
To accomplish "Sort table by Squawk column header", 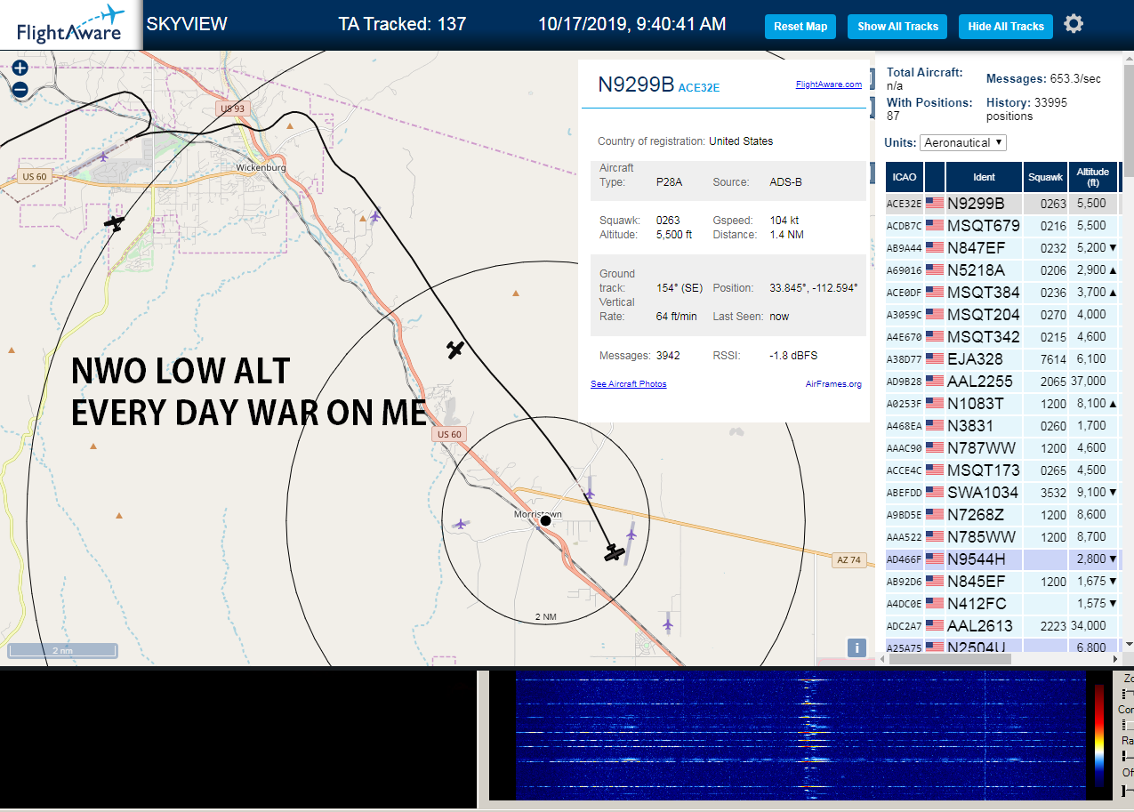I will [x=1045, y=177].
